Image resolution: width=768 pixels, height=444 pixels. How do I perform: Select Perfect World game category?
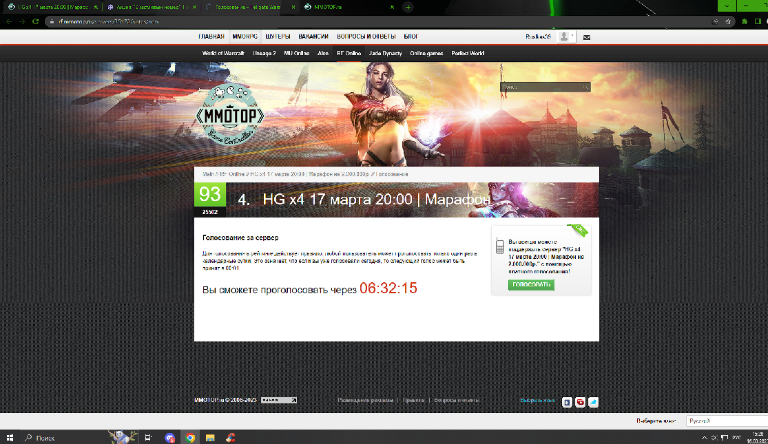(468, 54)
